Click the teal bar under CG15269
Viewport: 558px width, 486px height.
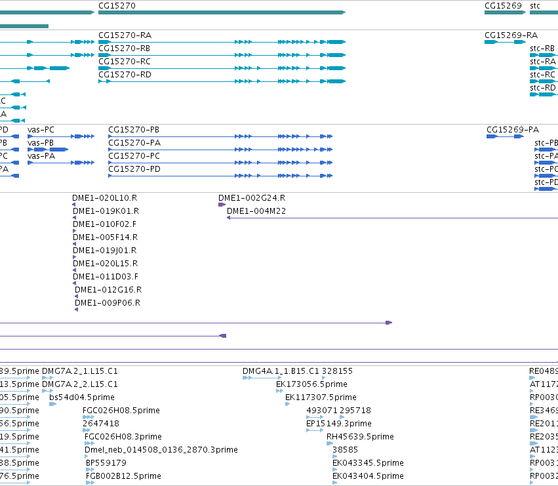(505, 12)
